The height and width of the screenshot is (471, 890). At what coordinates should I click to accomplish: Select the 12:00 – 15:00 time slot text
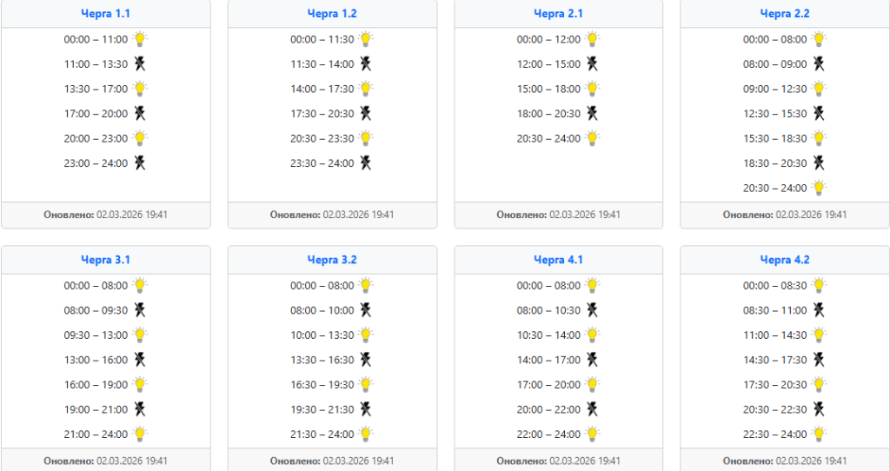pyautogui.click(x=548, y=64)
